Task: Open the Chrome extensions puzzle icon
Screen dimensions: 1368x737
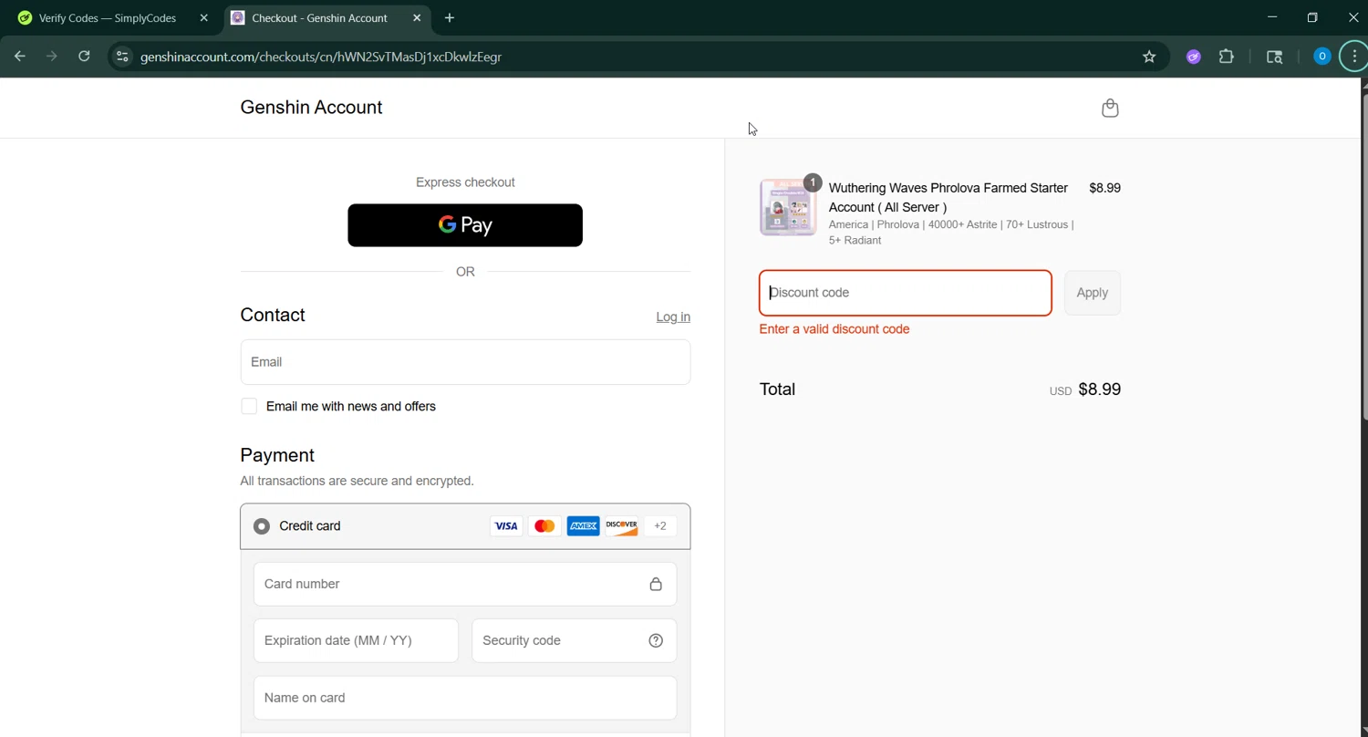Action: [1227, 57]
